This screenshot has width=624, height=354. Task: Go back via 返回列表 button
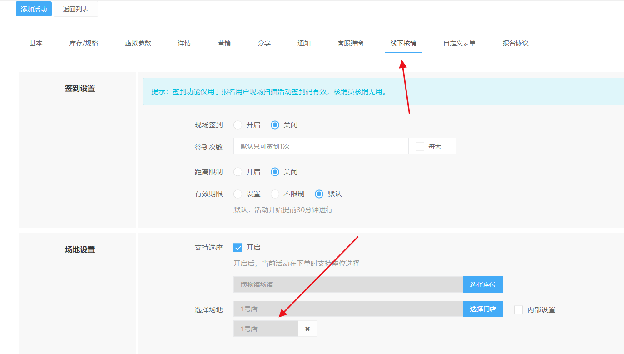(x=76, y=9)
